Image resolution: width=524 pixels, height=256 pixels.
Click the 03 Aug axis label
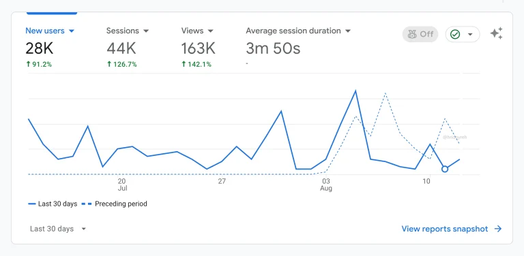click(326, 185)
